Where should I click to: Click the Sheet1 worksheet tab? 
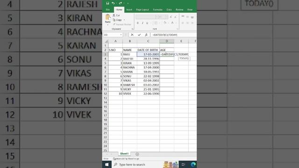124,154
